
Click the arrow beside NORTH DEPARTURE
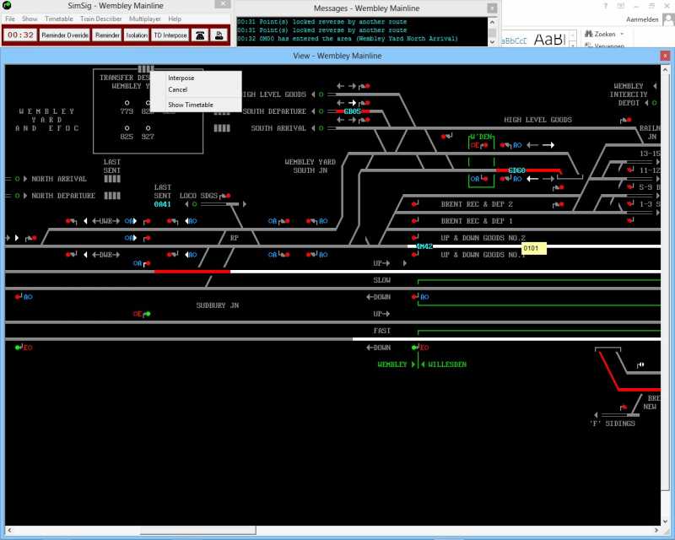pyautogui.click(x=25, y=196)
